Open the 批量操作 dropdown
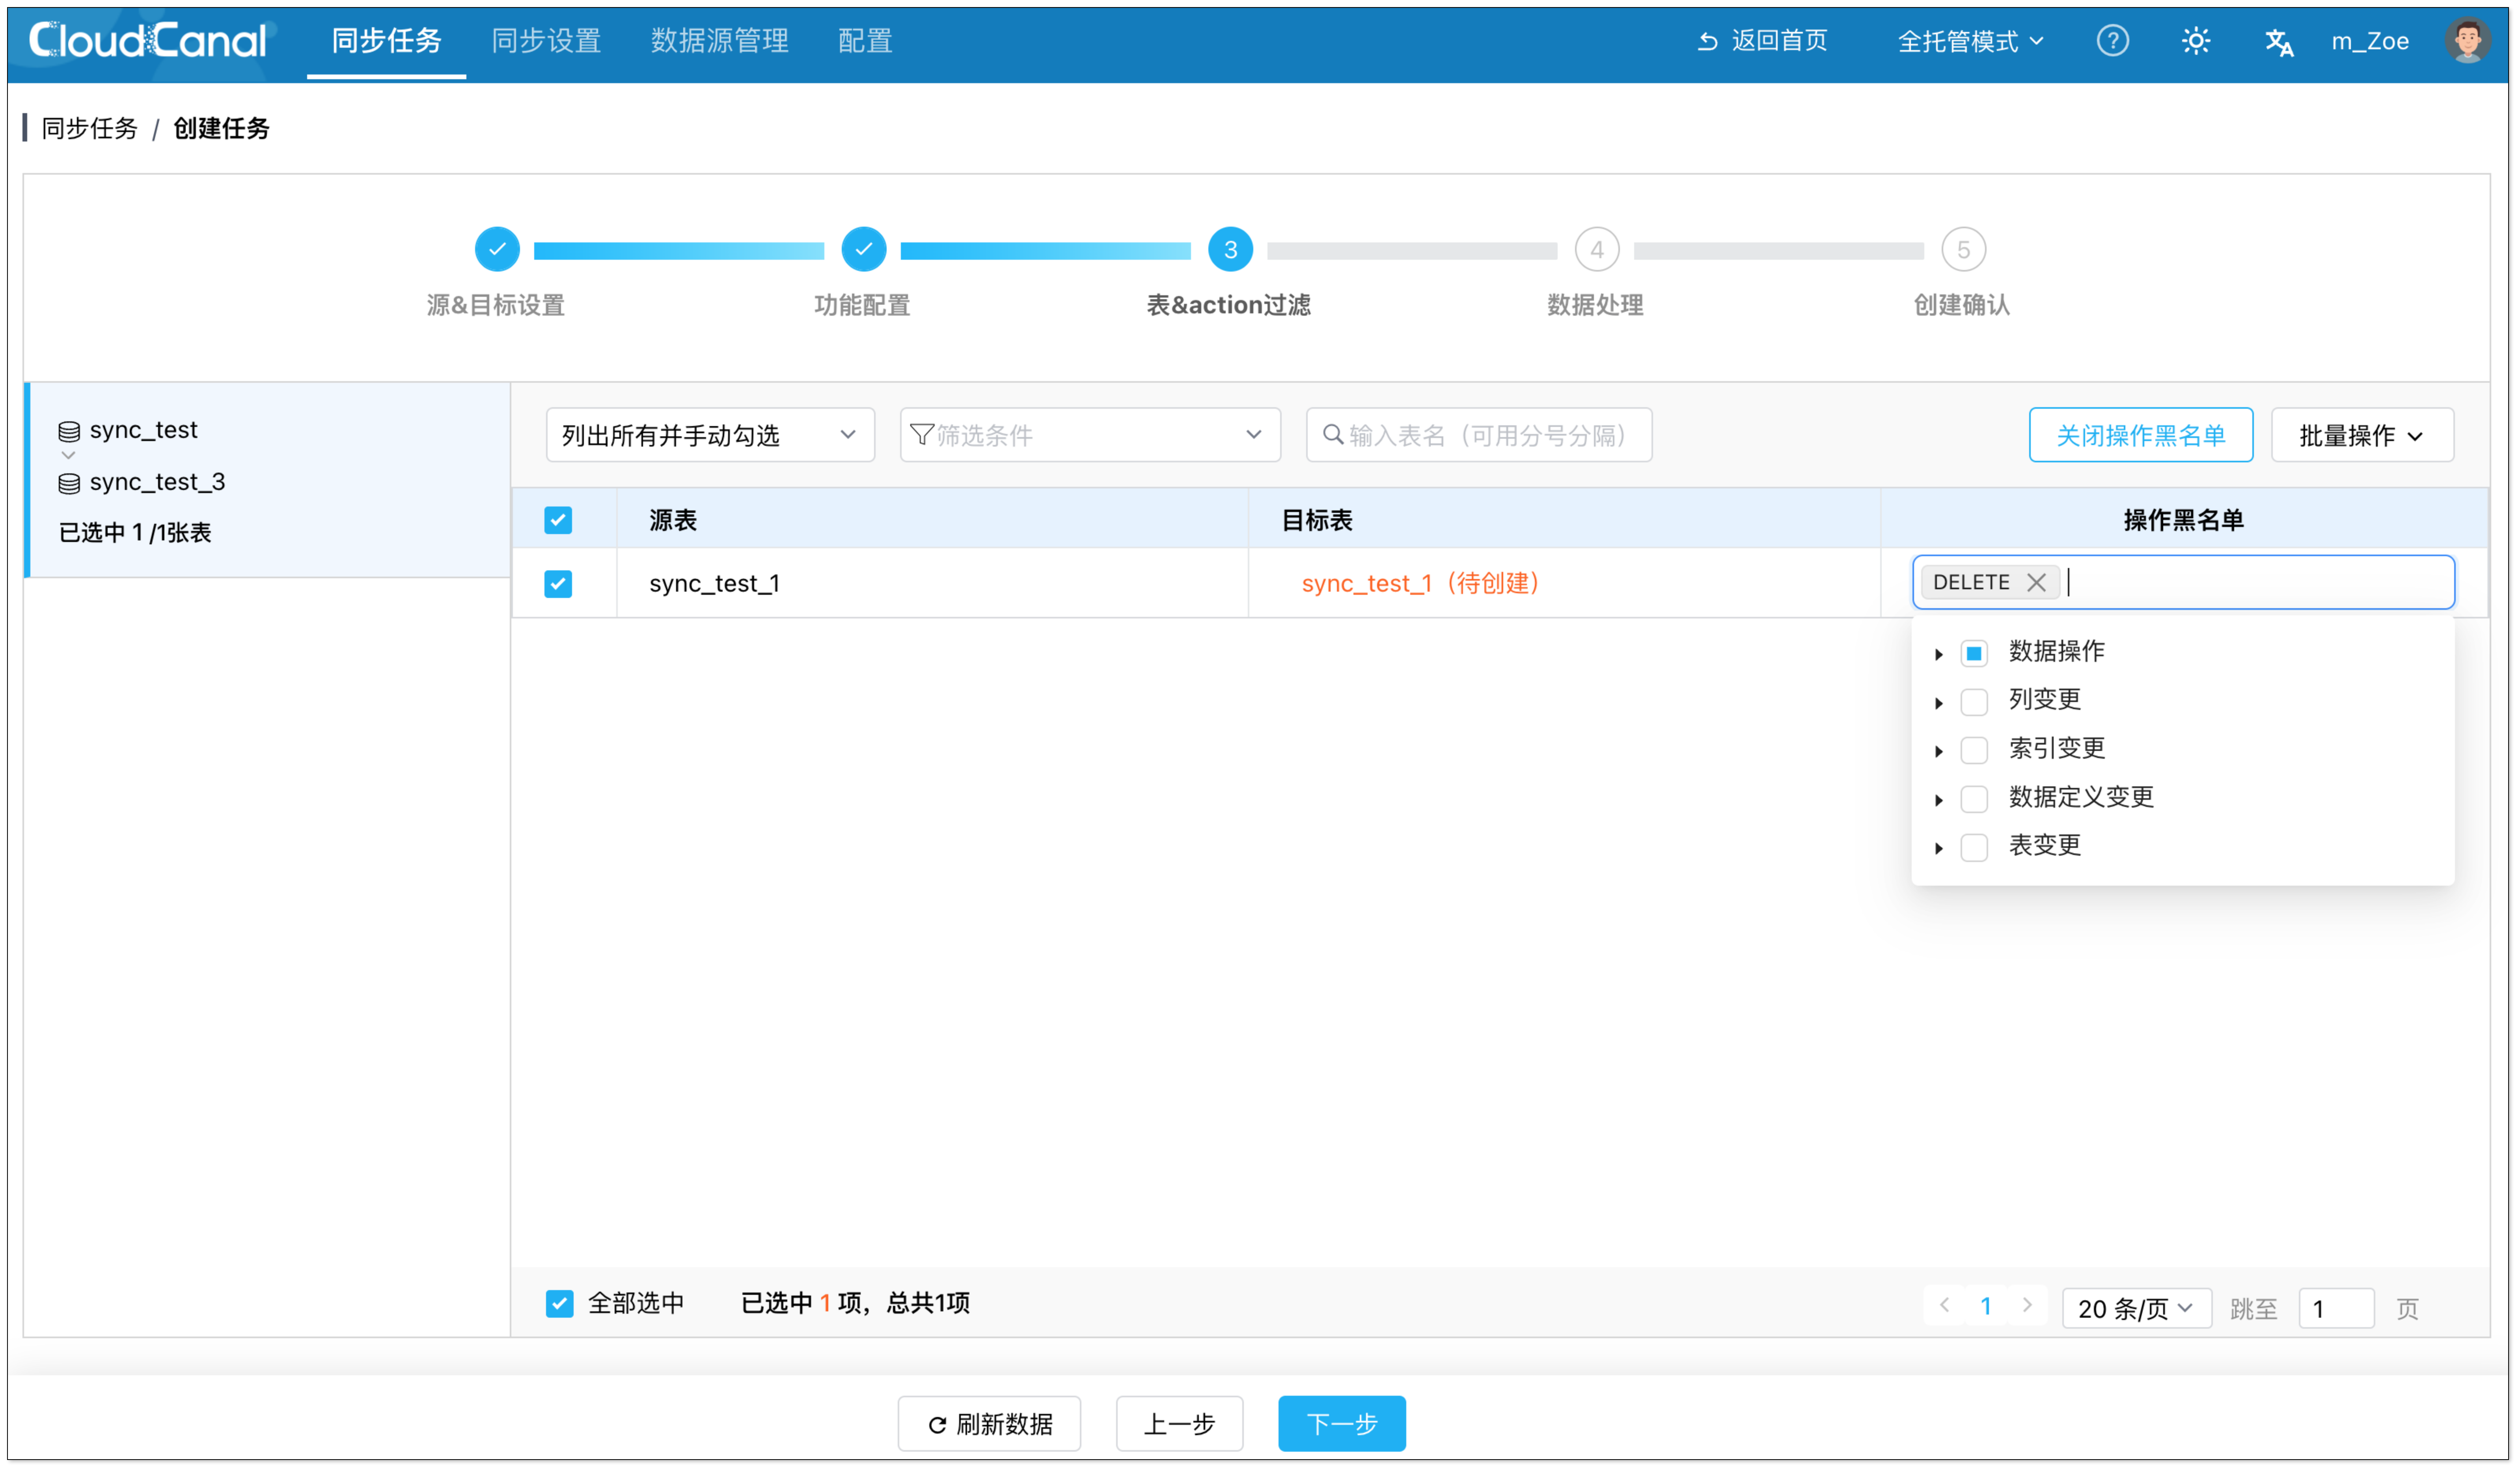The image size is (2520, 1471). [2361, 435]
